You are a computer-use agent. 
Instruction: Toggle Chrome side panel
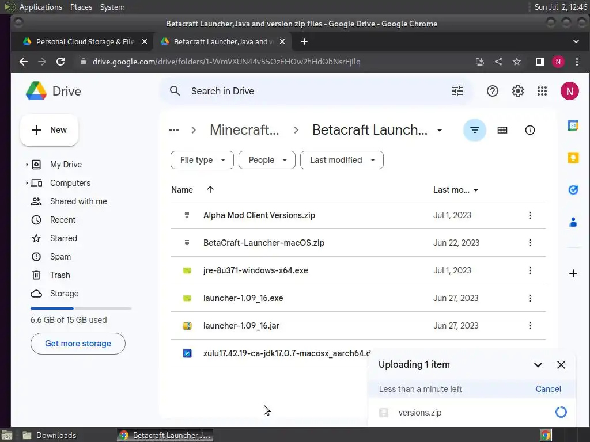click(539, 62)
